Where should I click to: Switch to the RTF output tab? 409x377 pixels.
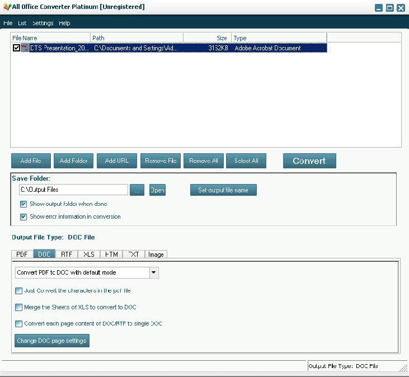pyautogui.click(x=67, y=254)
